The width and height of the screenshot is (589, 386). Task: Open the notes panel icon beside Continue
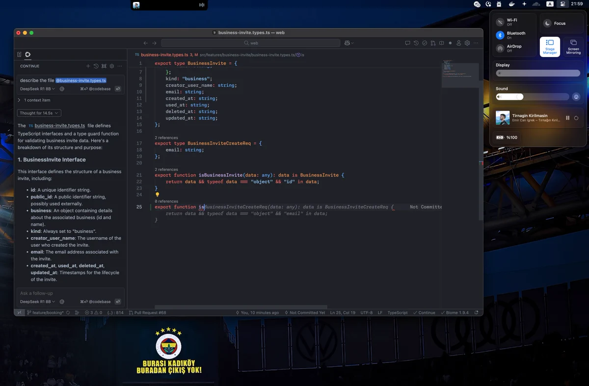click(x=19, y=55)
